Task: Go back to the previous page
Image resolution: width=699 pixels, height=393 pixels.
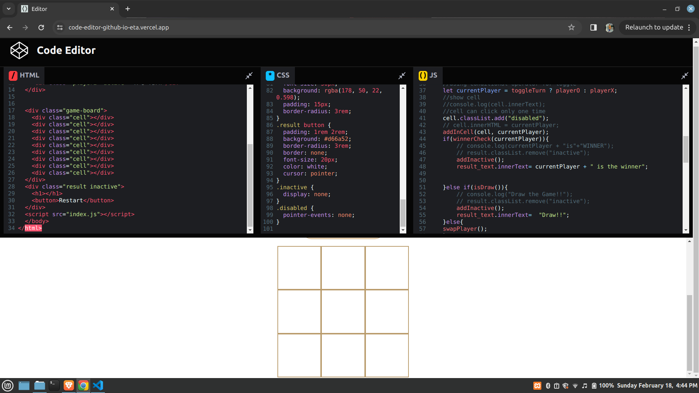Action: click(10, 27)
